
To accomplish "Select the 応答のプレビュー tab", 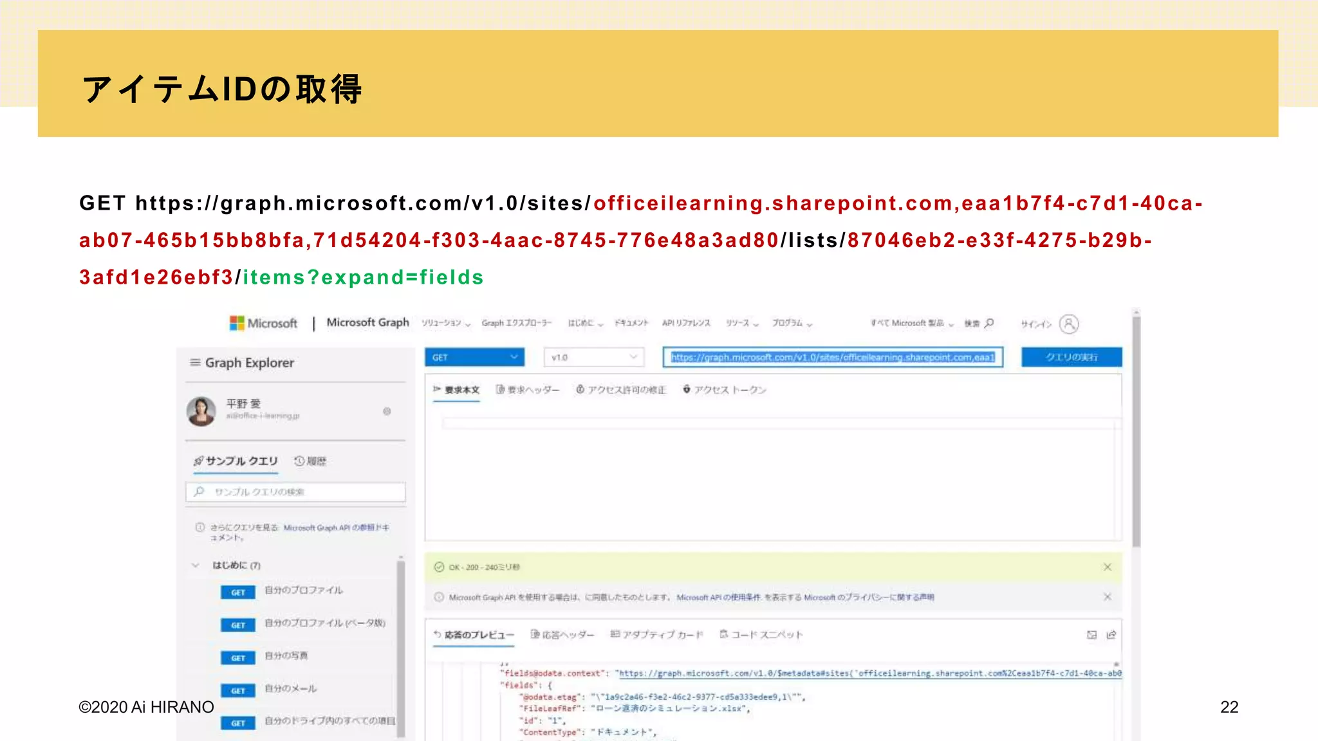I will (x=474, y=635).
